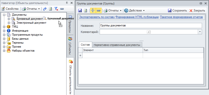Click the new-row Элемент cell
This screenshot has height=95, width=209.
click(x=113, y=56)
